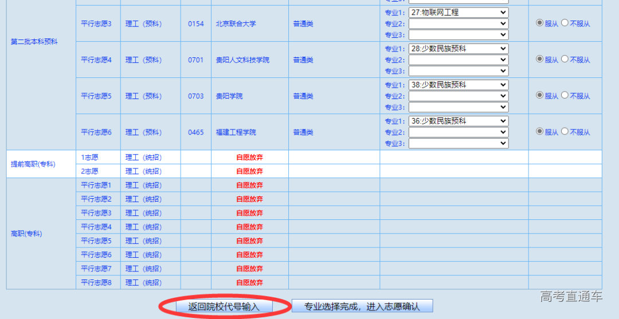Click 返回院校代号输入 button
This screenshot has height=319, width=619.
point(224,306)
